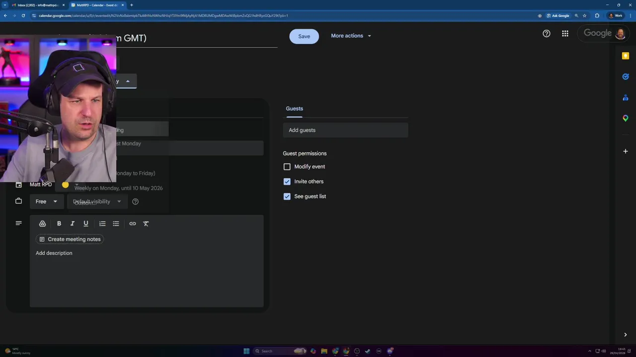Enable the Modify event permission
Viewport: 636px width, 357px height.
pos(287,167)
